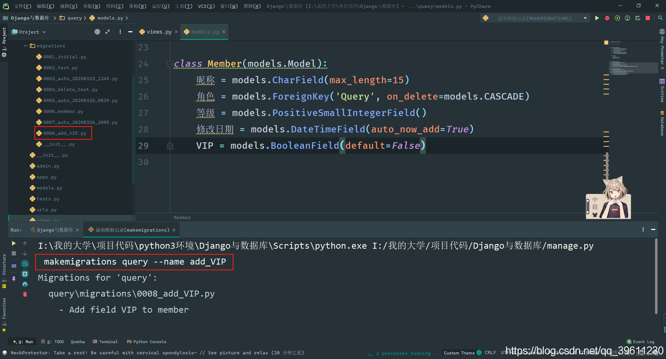
Task: Minimize the Run tool window
Action: click(x=653, y=229)
